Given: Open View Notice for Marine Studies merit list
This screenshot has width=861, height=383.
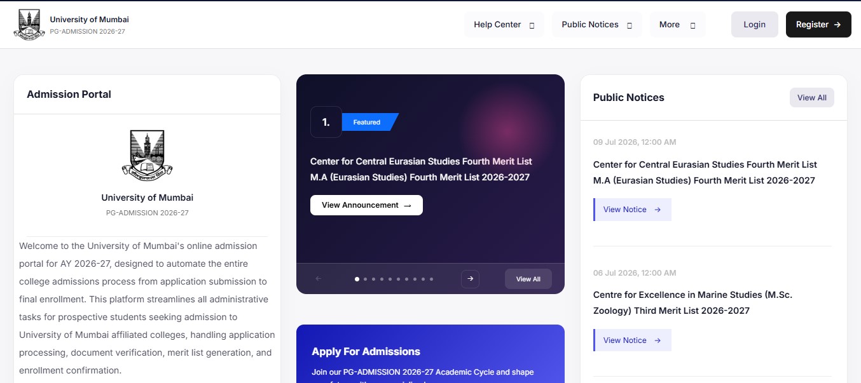Looking at the screenshot, I should coord(632,340).
